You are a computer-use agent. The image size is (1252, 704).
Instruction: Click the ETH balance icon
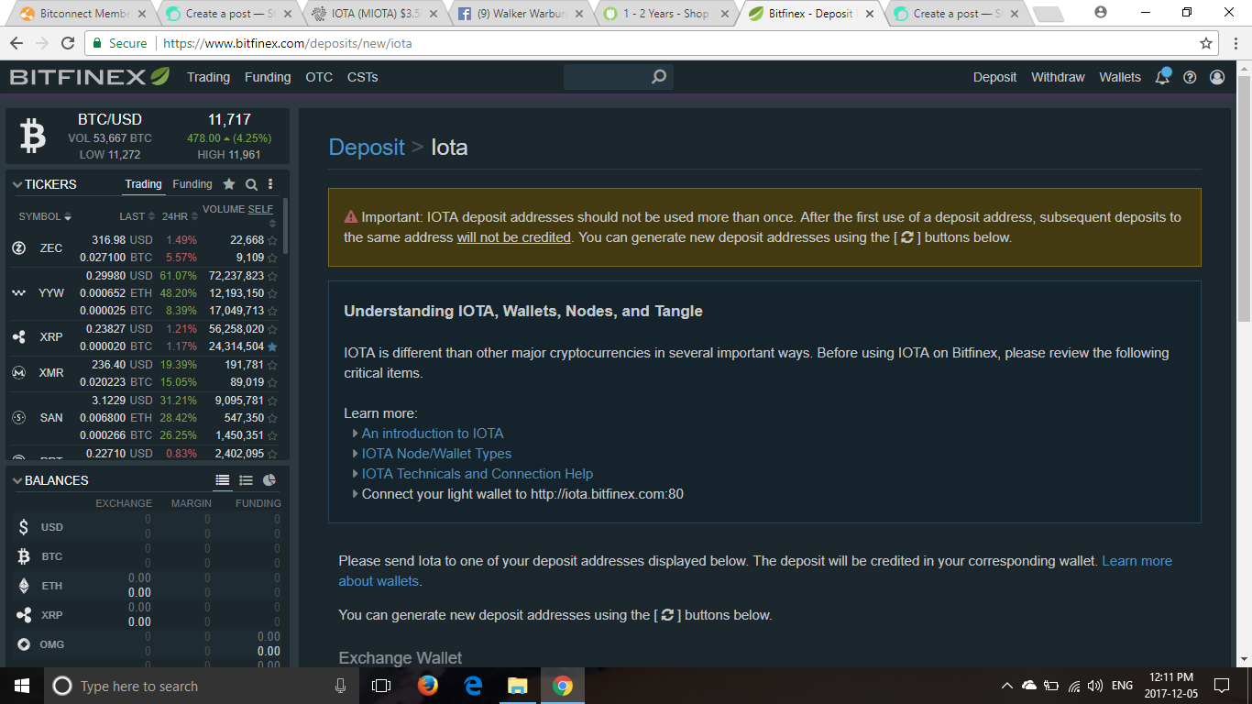[24, 586]
